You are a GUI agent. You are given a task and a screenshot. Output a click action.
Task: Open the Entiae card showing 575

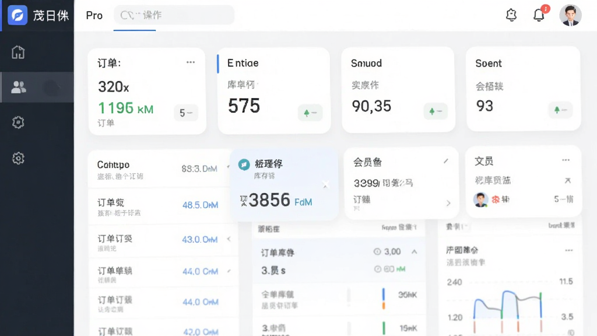274,90
